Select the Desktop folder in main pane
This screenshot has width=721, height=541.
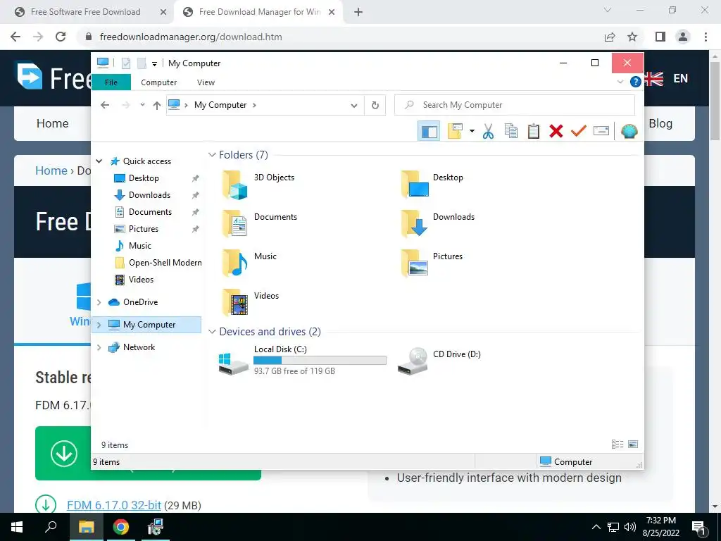[x=432, y=184]
